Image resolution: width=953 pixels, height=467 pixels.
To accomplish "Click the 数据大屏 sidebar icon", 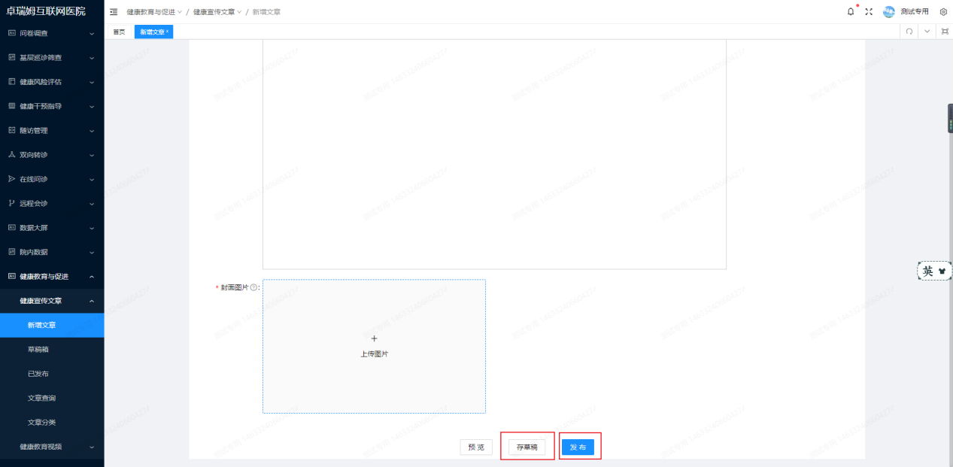I will pyautogui.click(x=11, y=227).
